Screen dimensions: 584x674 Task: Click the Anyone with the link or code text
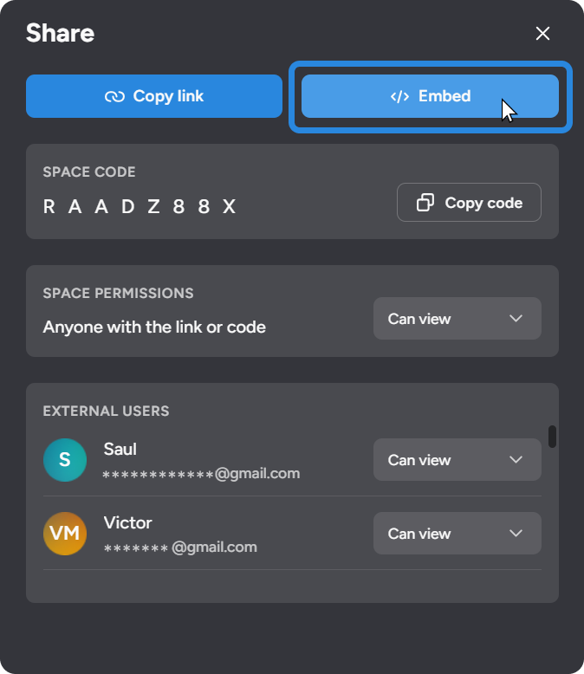point(154,327)
